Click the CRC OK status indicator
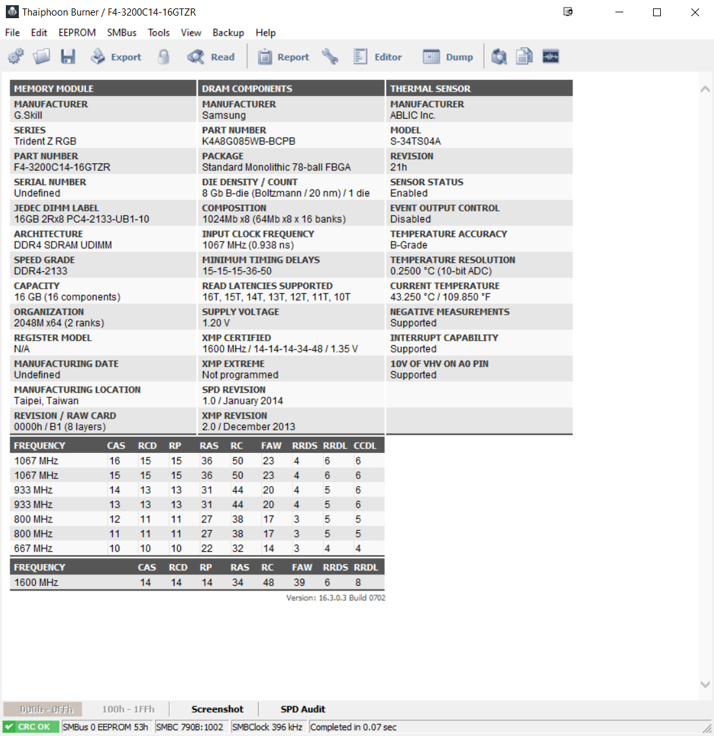 tap(31, 727)
